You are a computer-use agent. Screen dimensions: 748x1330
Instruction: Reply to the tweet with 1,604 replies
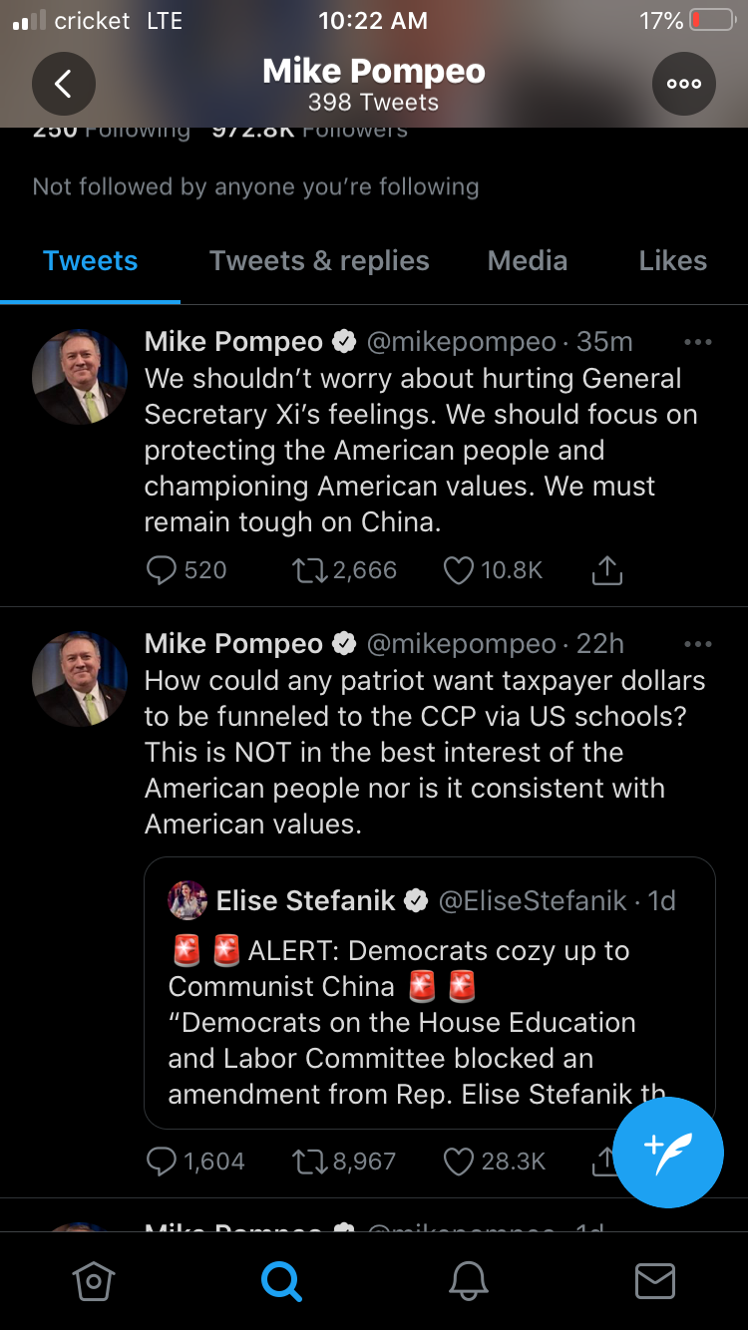(162, 1162)
